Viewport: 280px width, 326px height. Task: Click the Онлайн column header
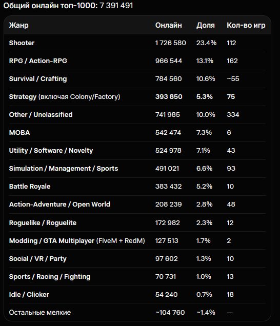point(169,25)
